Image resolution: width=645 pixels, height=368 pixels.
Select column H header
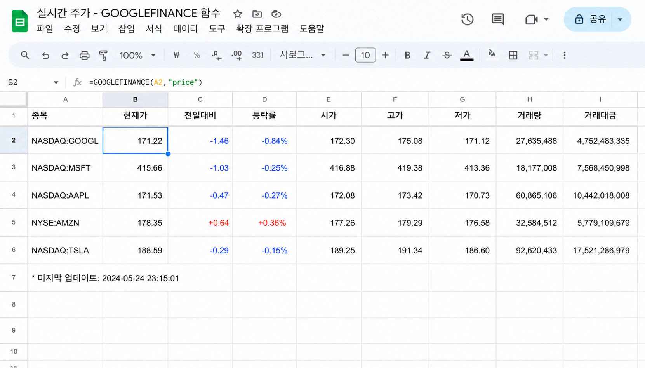pyautogui.click(x=529, y=100)
